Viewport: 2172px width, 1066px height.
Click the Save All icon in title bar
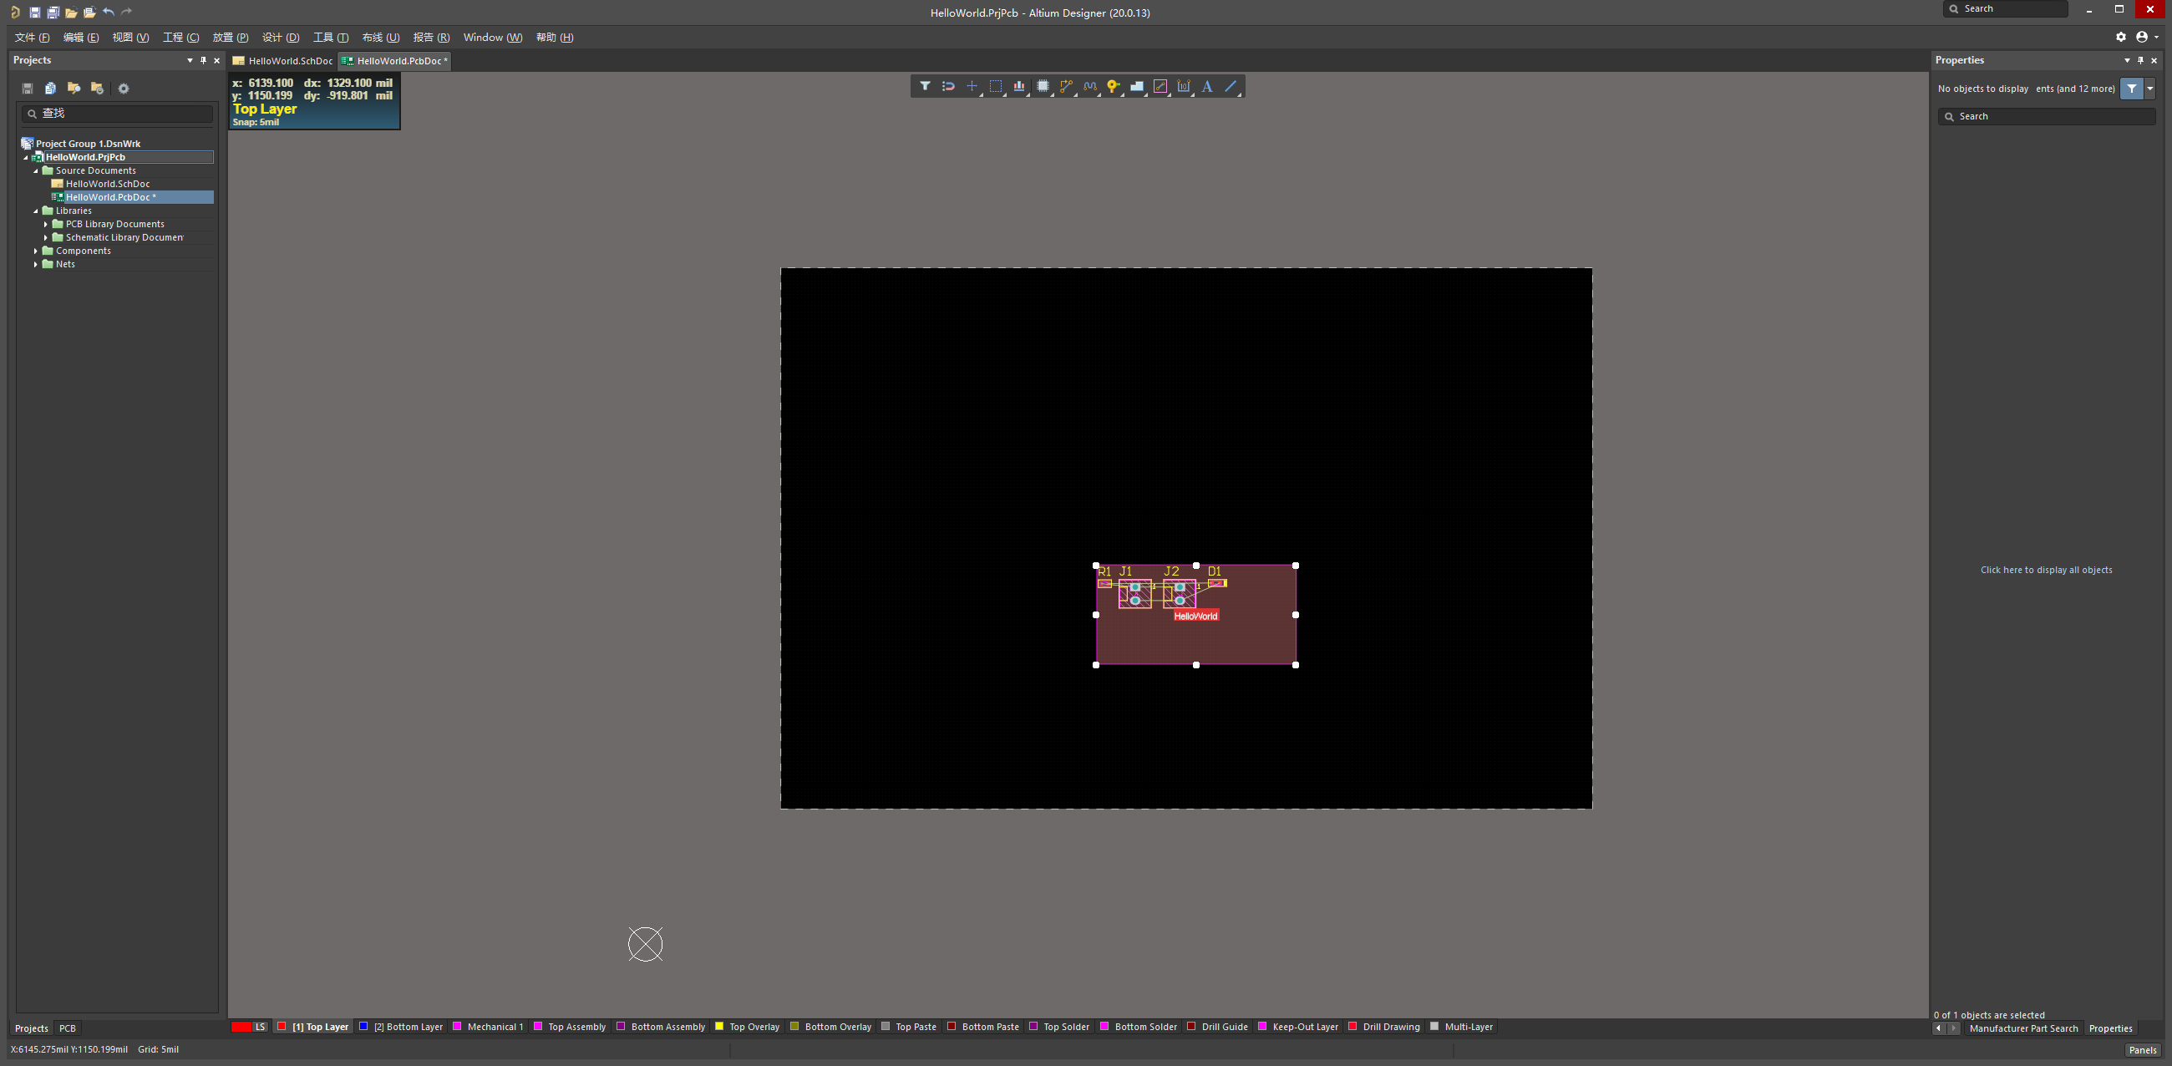pyautogui.click(x=53, y=12)
